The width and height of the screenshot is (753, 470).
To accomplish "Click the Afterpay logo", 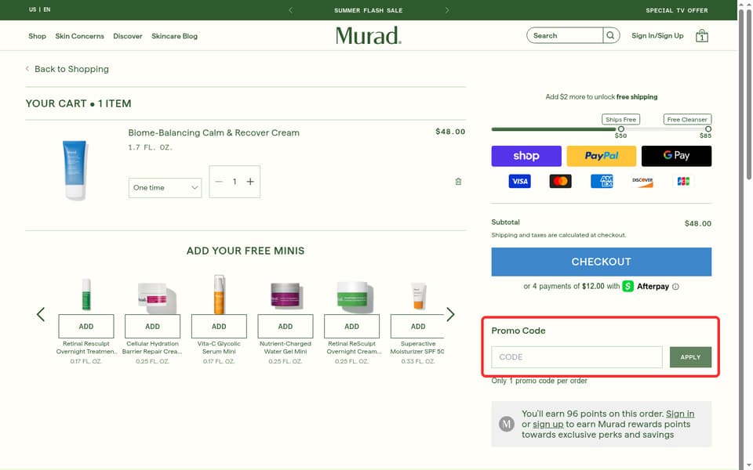I will [x=646, y=287].
